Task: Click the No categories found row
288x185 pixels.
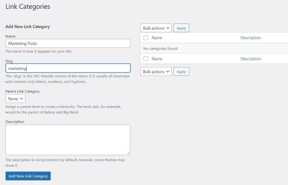Action: [160, 49]
